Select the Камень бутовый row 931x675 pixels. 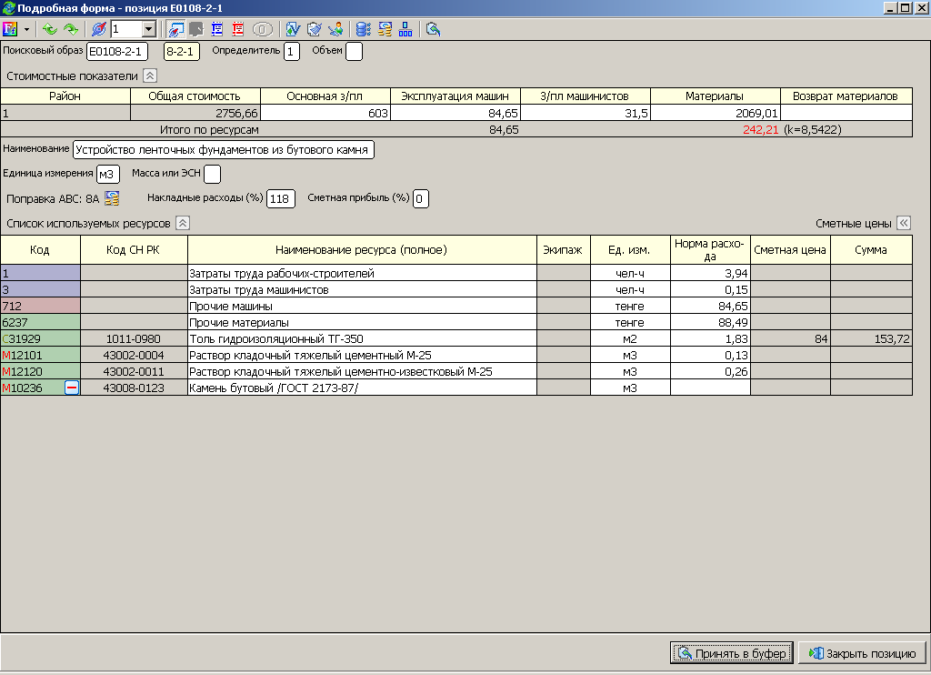(456, 388)
